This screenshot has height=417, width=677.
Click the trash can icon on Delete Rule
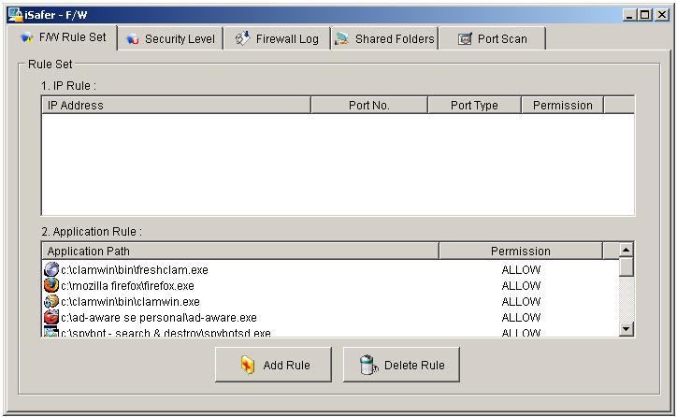click(367, 365)
